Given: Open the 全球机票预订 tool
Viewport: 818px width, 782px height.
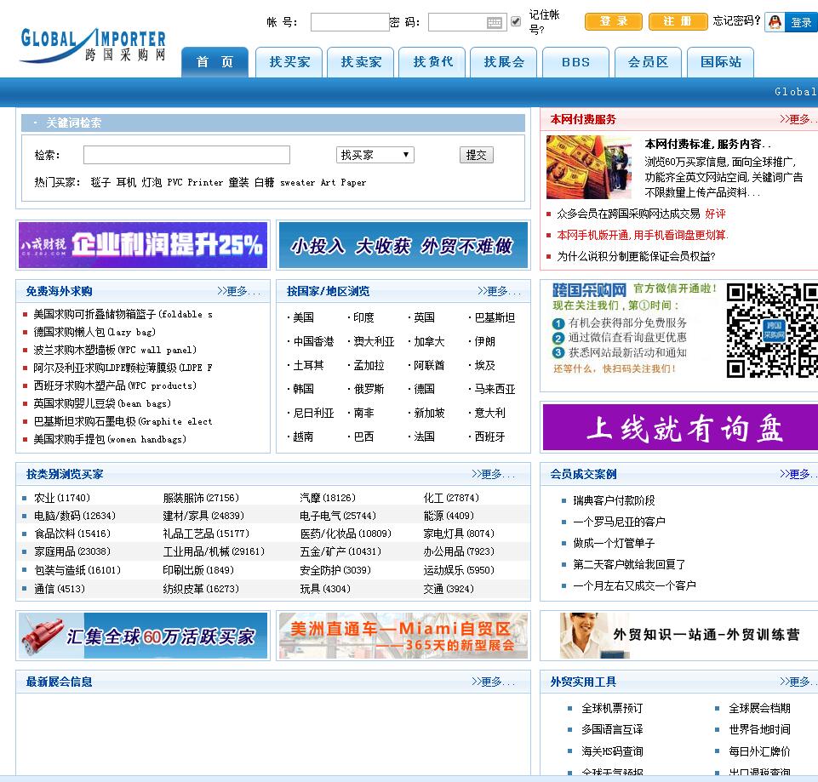Looking at the screenshot, I should click(612, 709).
